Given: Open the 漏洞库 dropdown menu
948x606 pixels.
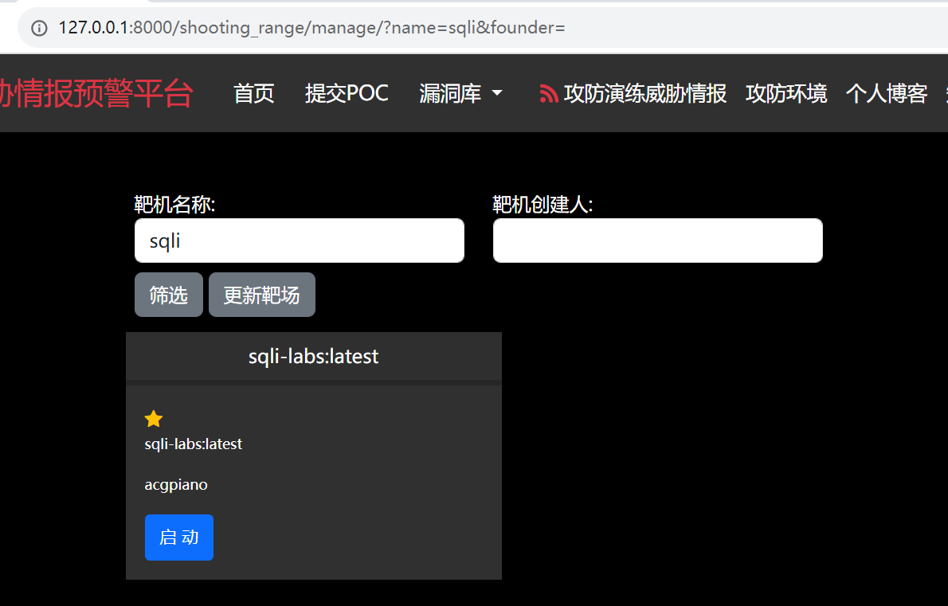Looking at the screenshot, I should [x=450, y=93].
